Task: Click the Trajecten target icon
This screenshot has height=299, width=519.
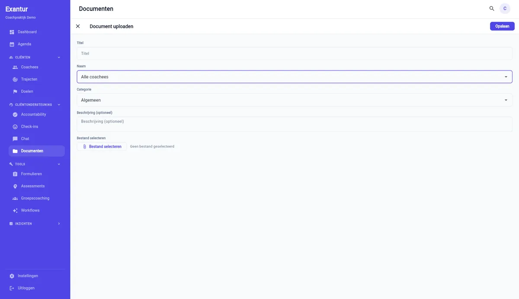Action: (x=15, y=79)
